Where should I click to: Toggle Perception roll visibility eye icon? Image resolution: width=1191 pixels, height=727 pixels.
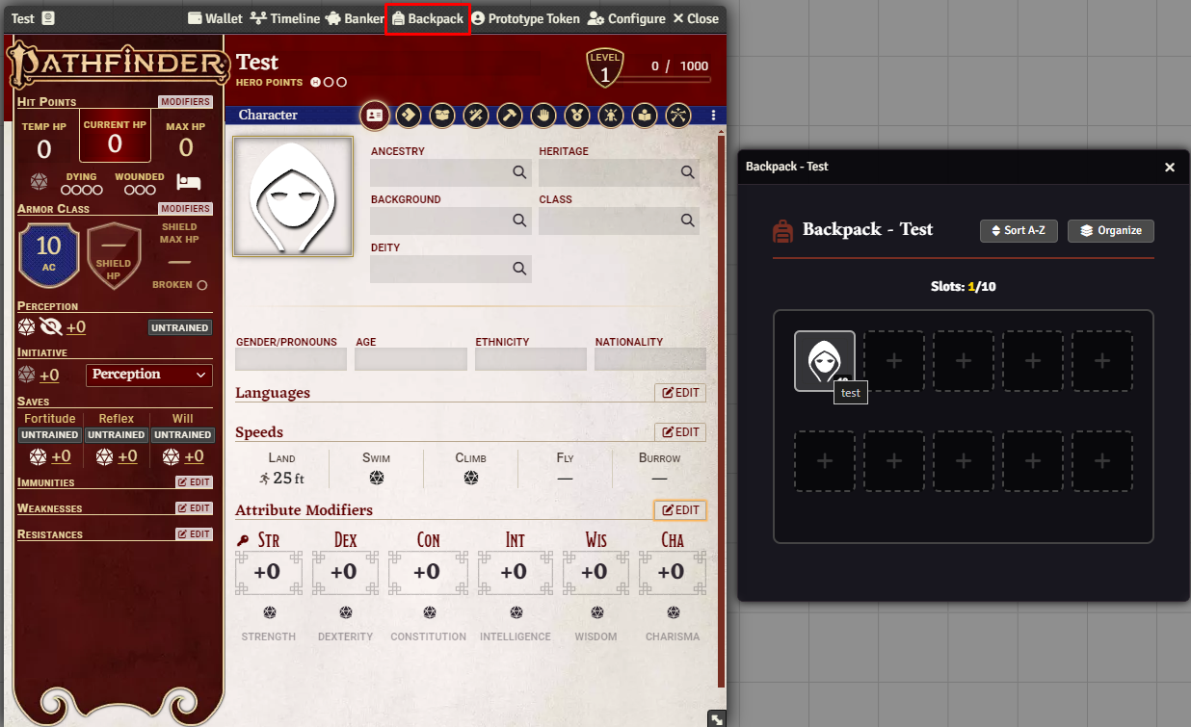tap(52, 327)
